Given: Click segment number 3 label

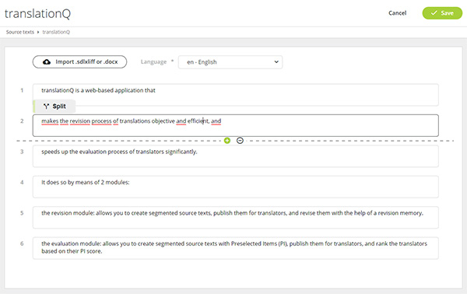Looking at the screenshot, I should click(22, 152).
